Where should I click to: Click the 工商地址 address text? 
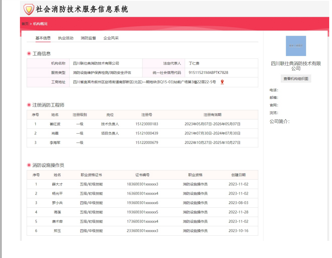(x=144, y=82)
